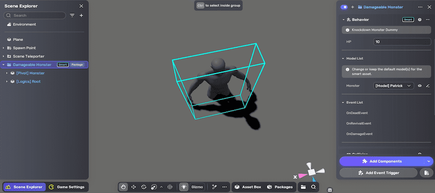Click the edit icon beside Monster model
This screenshot has width=435, height=193.
click(427, 85)
